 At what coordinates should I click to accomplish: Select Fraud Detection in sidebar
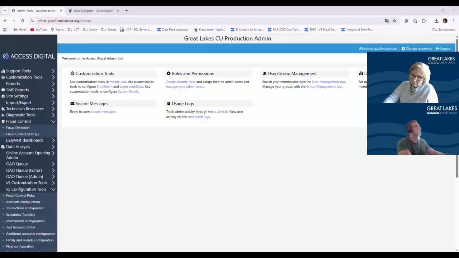pos(18,128)
